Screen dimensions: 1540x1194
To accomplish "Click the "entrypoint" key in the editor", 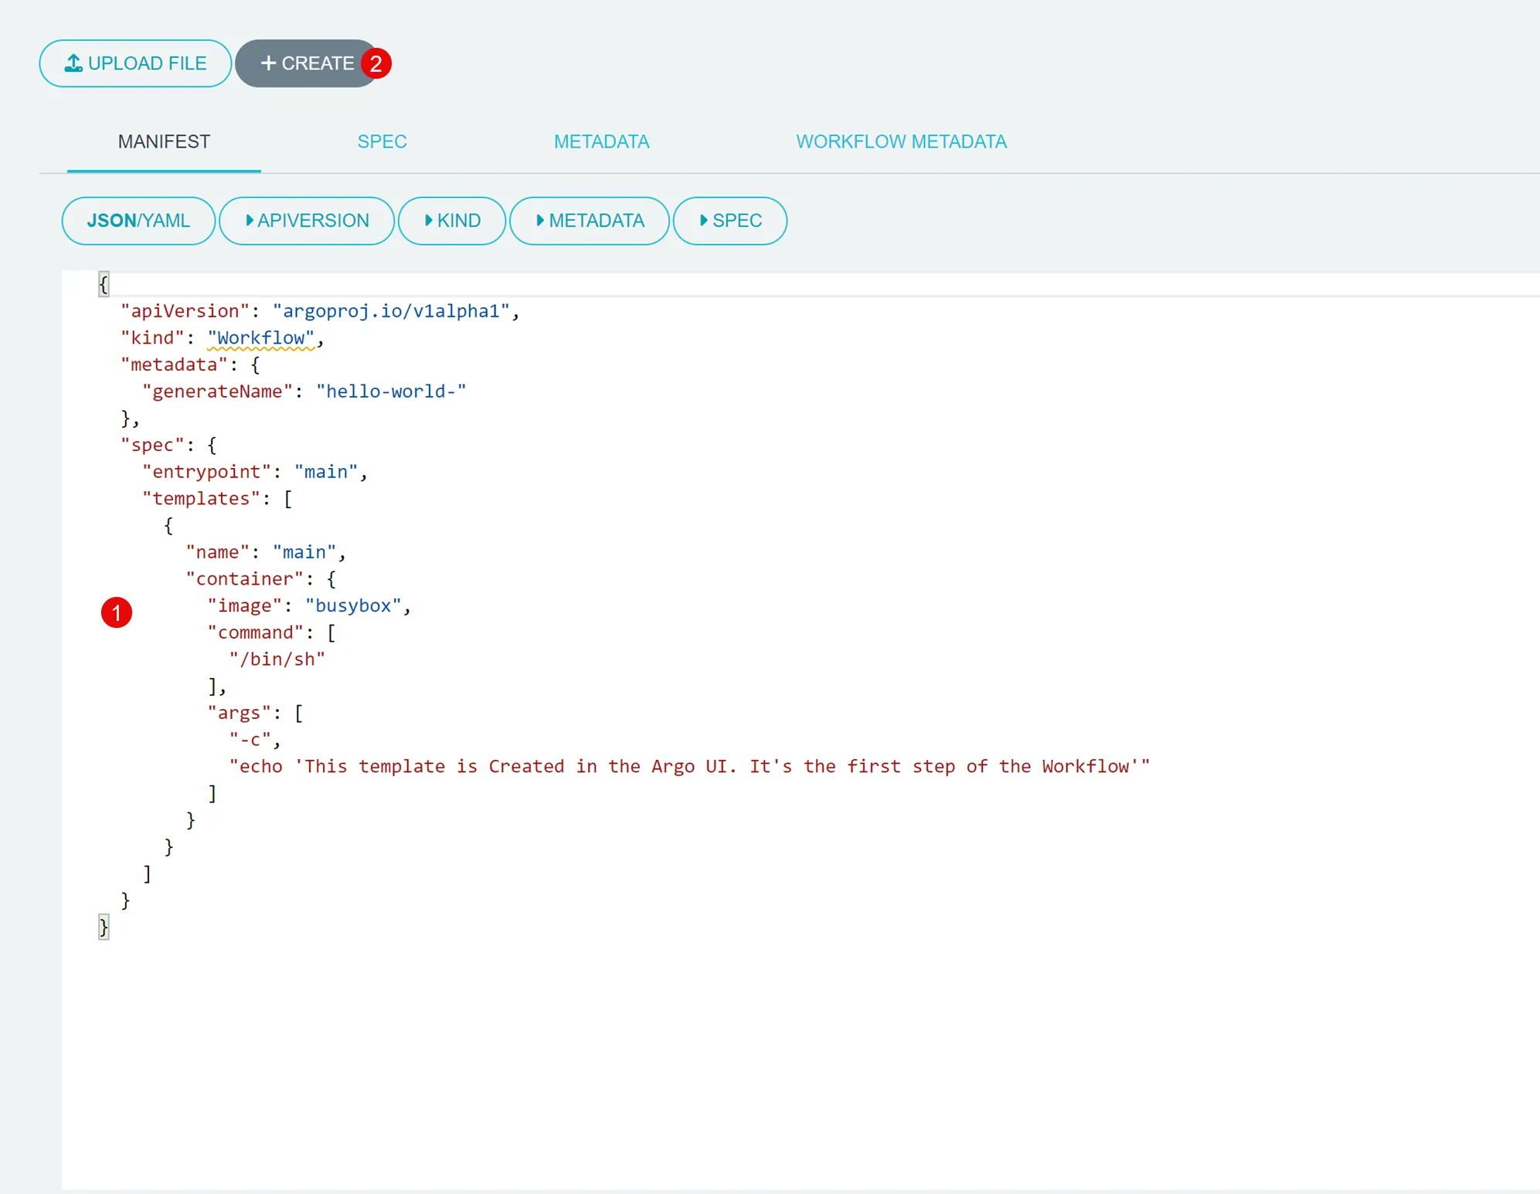I will coord(207,472).
